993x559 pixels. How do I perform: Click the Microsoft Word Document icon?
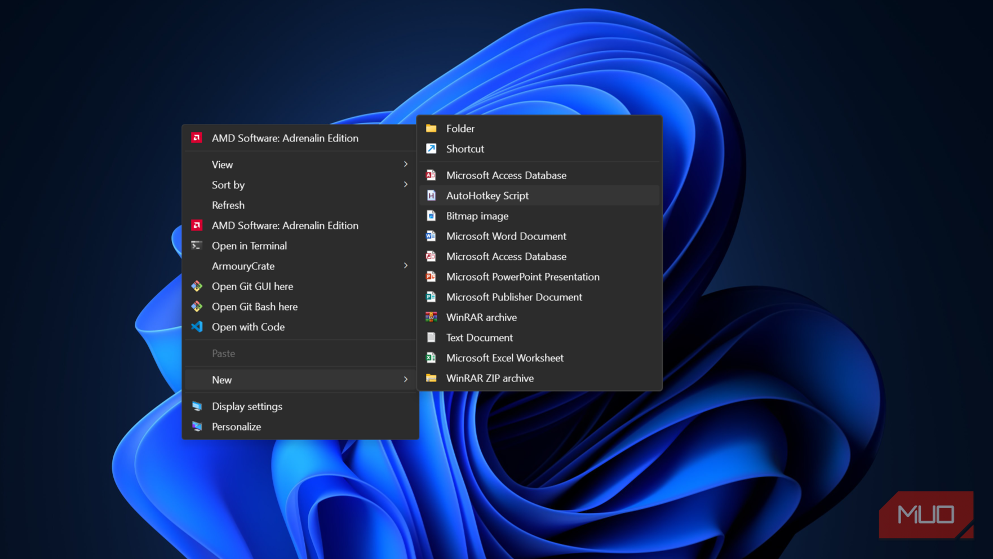pyautogui.click(x=431, y=236)
